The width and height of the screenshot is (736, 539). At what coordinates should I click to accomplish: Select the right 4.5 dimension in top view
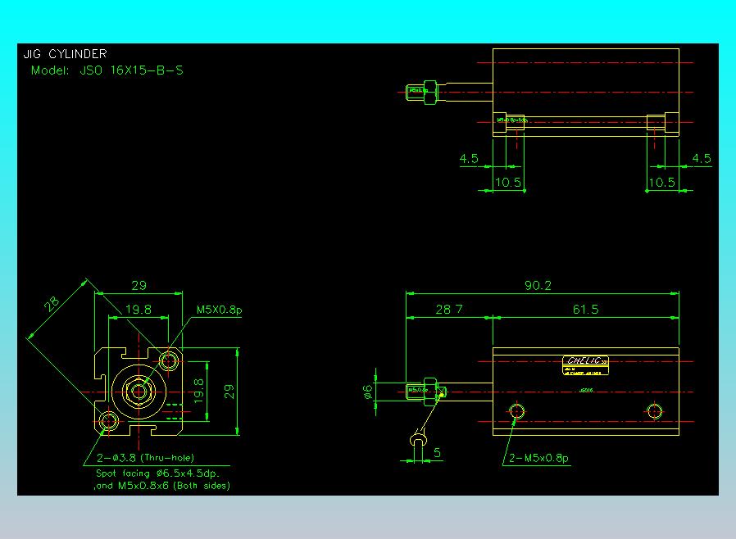[702, 159]
